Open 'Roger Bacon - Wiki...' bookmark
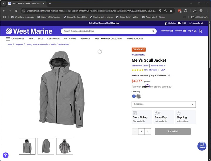Image resolution: width=211 pixels, height=161 pixels. [127, 17]
